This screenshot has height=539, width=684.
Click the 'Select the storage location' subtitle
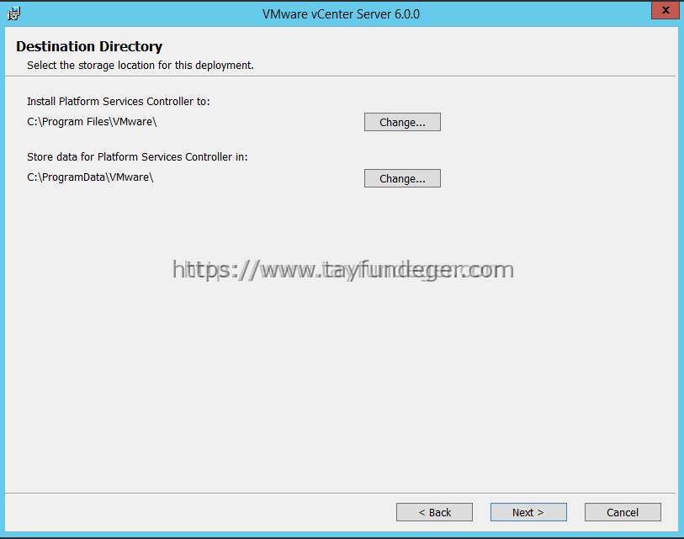point(140,66)
